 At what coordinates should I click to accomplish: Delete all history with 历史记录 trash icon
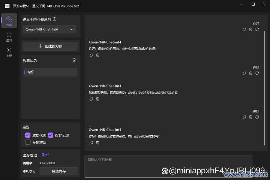(x=74, y=60)
